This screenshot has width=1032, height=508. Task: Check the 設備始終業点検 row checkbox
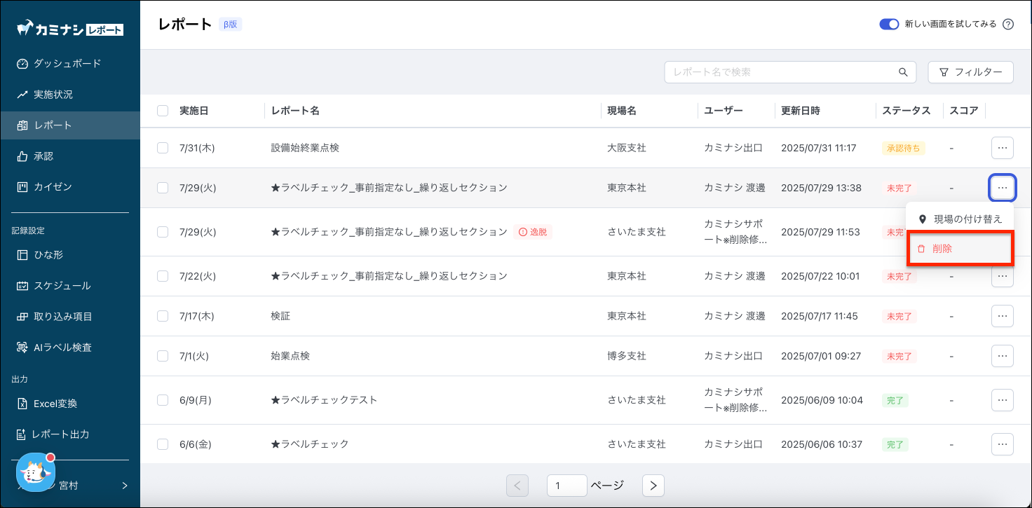[163, 148]
